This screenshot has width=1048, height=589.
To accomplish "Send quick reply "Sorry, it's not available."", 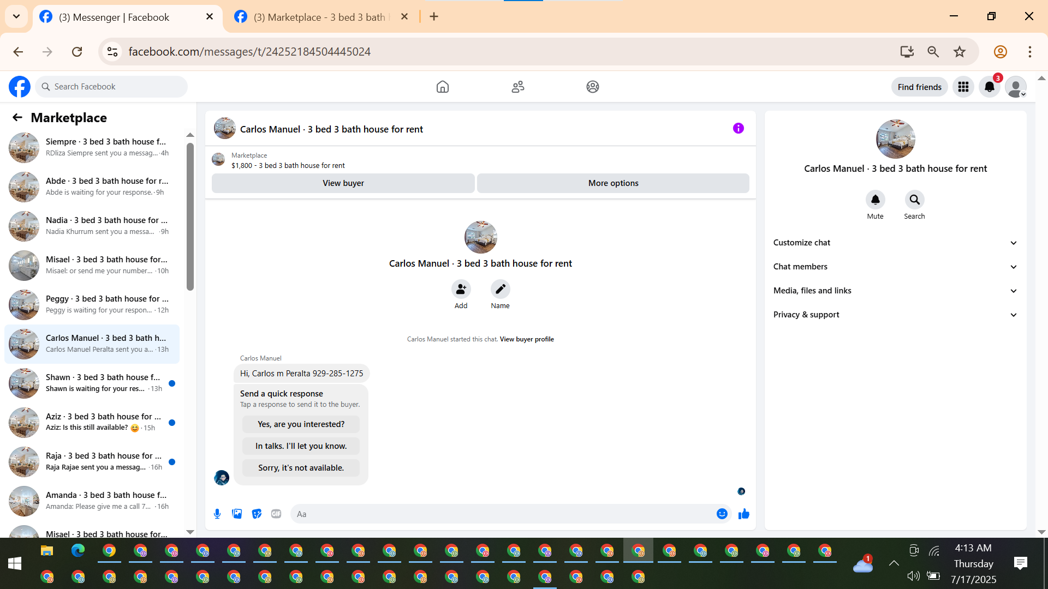I will 301,468.
